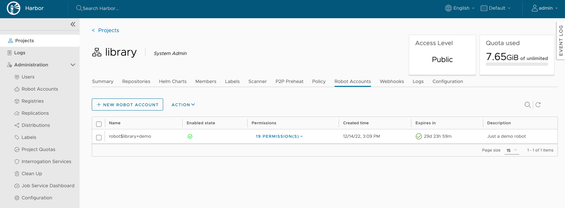Switch to the Repositories tab
Screen dimensions: 565x208
136,82
